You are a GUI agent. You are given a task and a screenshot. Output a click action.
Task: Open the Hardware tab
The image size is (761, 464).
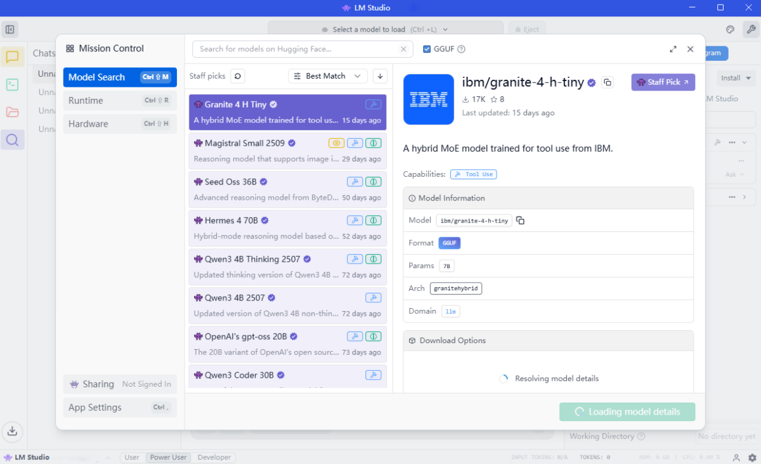[120, 124]
